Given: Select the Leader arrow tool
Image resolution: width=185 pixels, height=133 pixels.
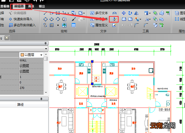Looking at the screenshot, I should point(74,19).
